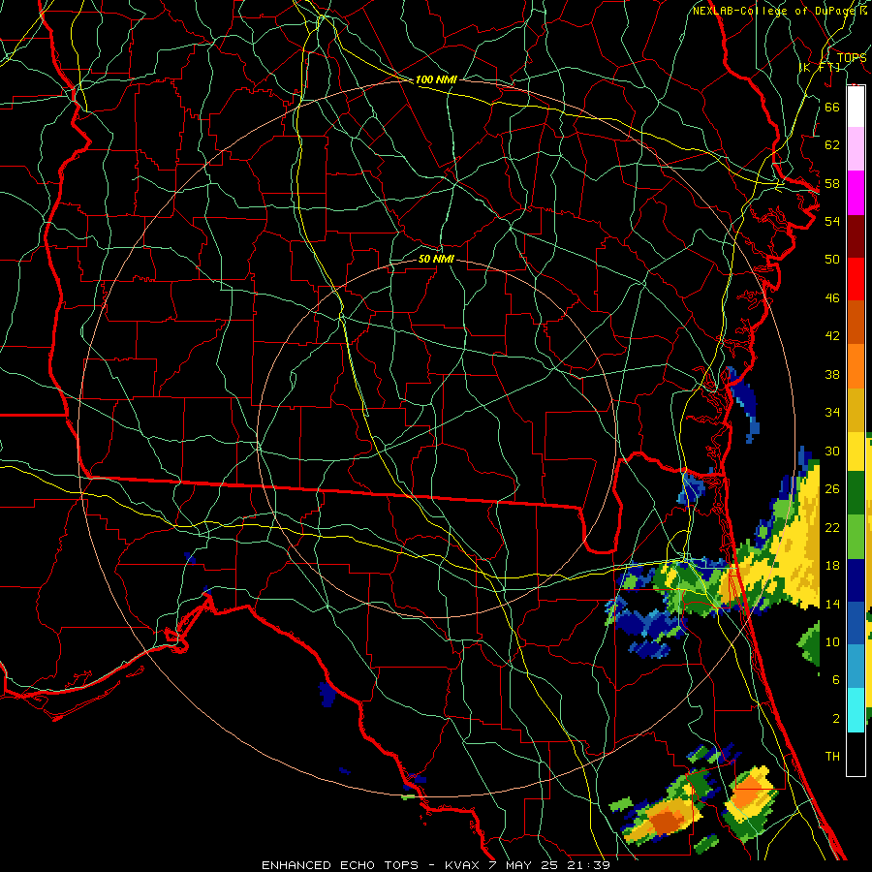Click the magenta legend swatch
Screen dimensions: 872x872
pyautogui.click(x=856, y=193)
